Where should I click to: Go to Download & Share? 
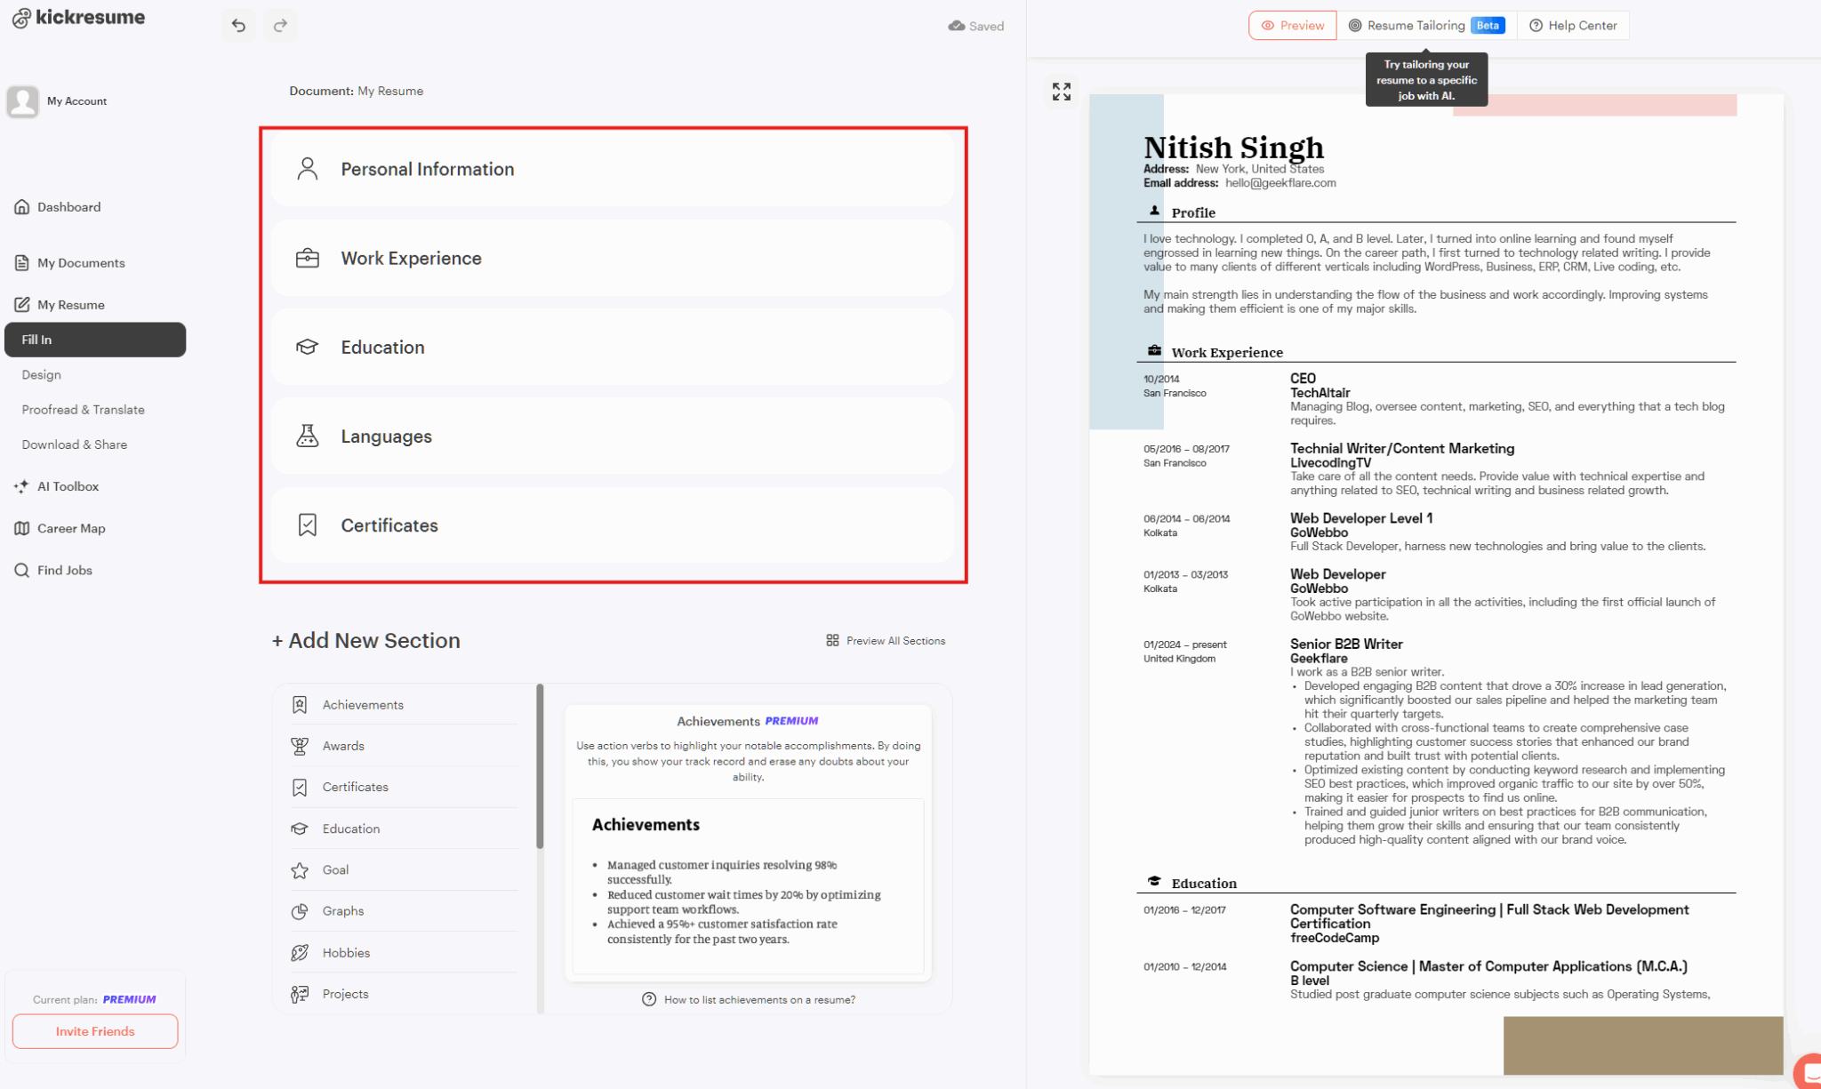click(75, 444)
